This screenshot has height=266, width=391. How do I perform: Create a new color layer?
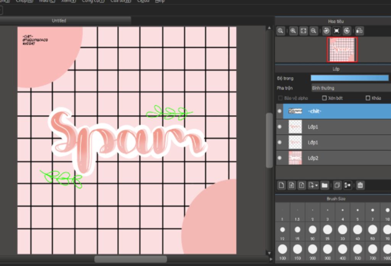pyautogui.click(x=281, y=185)
